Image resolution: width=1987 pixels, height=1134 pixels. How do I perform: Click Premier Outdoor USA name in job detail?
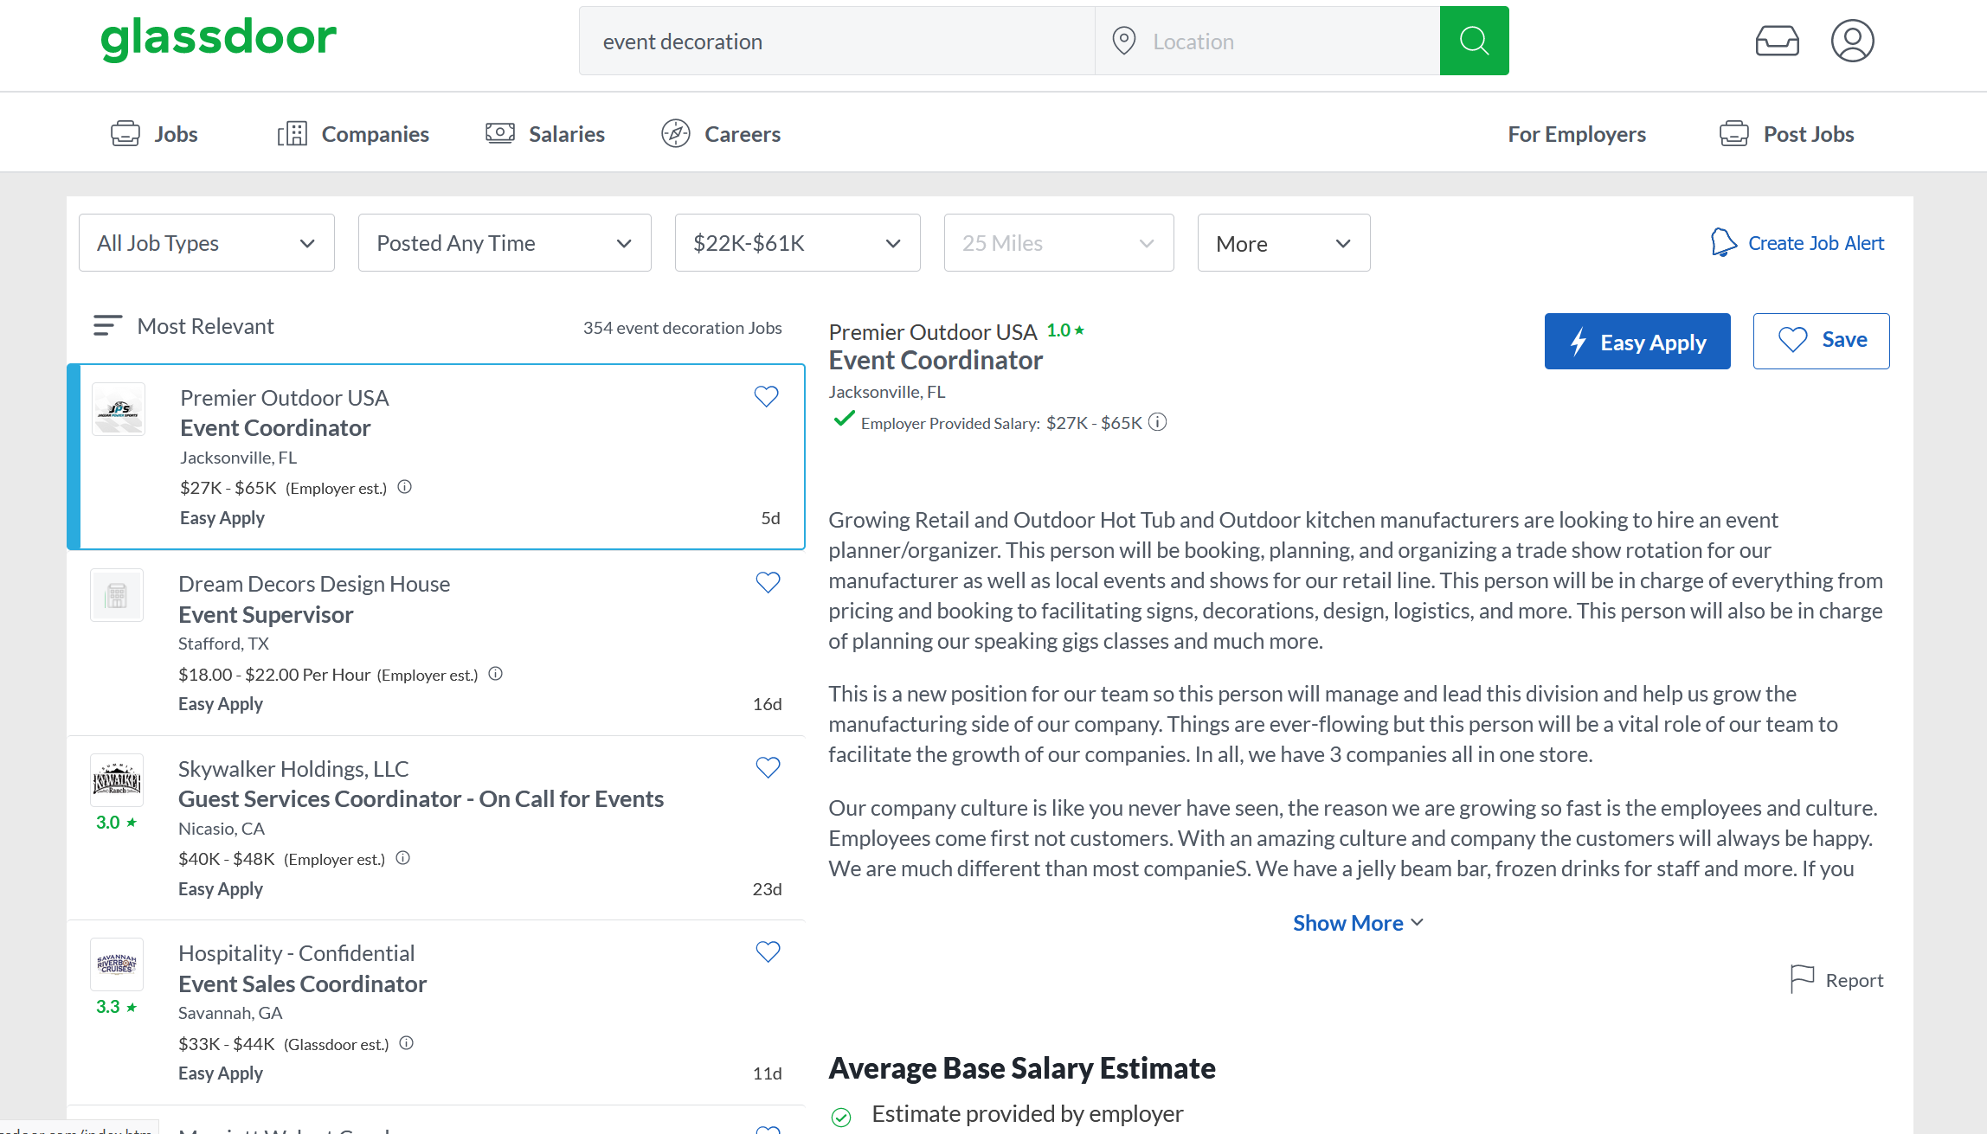tap(932, 332)
